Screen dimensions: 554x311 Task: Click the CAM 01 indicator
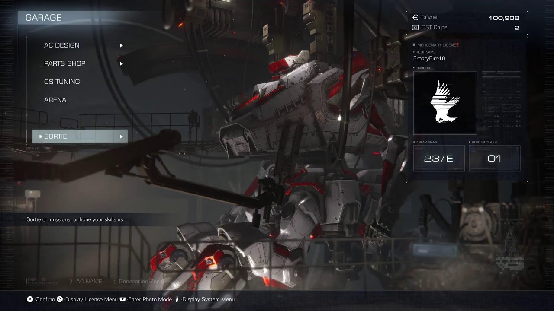37,280
